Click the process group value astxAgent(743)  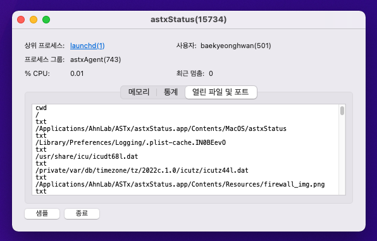(96, 59)
